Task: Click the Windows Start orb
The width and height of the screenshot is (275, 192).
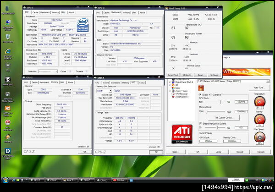Action: click(x=5, y=180)
